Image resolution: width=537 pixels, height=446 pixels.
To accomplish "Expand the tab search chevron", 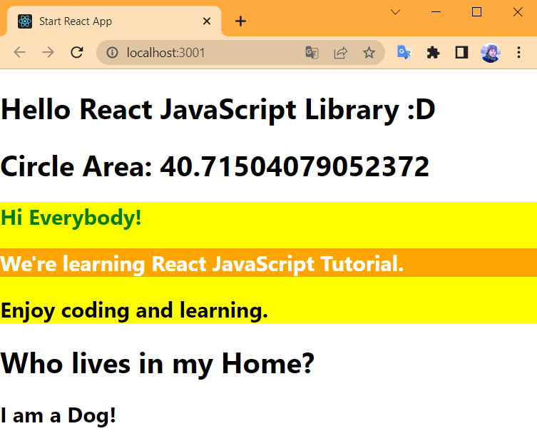I will click(396, 11).
